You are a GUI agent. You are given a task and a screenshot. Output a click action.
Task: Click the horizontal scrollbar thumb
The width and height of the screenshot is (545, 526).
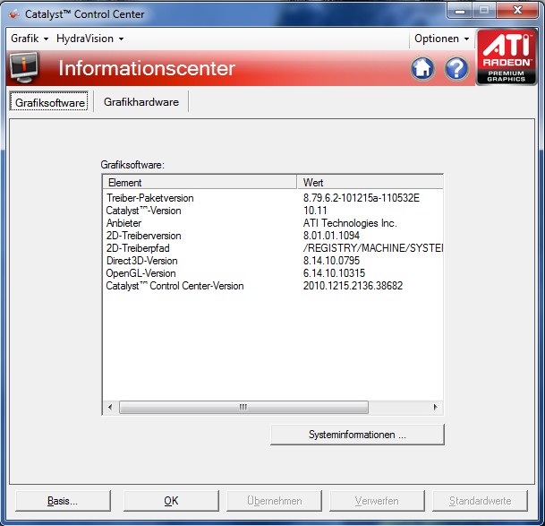[x=243, y=407]
